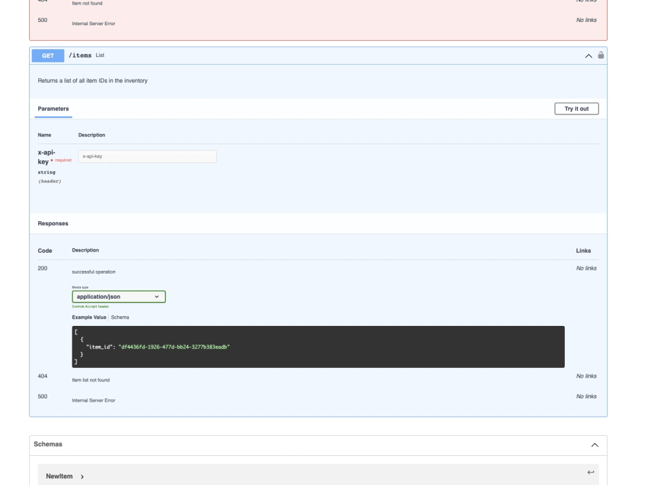The height and width of the screenshot is (485, 647).
Task: Select the Example Value view
Action: point(89,317)
